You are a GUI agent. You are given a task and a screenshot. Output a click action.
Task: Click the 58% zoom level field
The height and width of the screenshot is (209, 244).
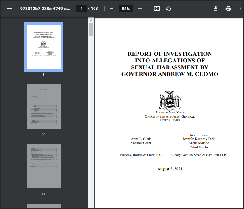tap(126, 9)
